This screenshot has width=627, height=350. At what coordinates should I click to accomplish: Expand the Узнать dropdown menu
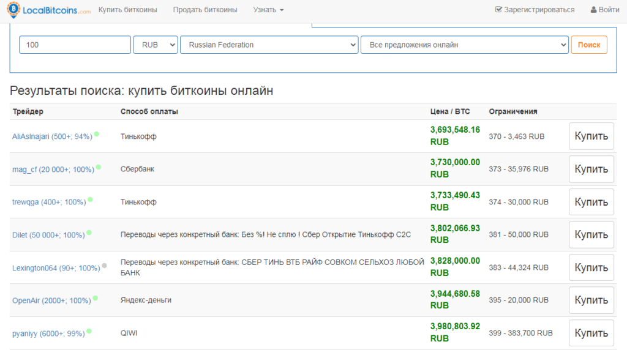click(268, 10)
